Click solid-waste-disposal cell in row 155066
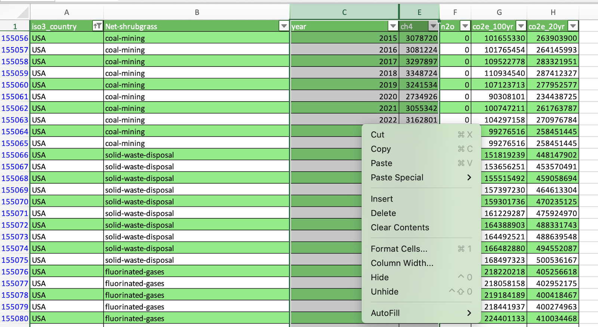This screenshot has width=598, height=327. tap(197, 155)
